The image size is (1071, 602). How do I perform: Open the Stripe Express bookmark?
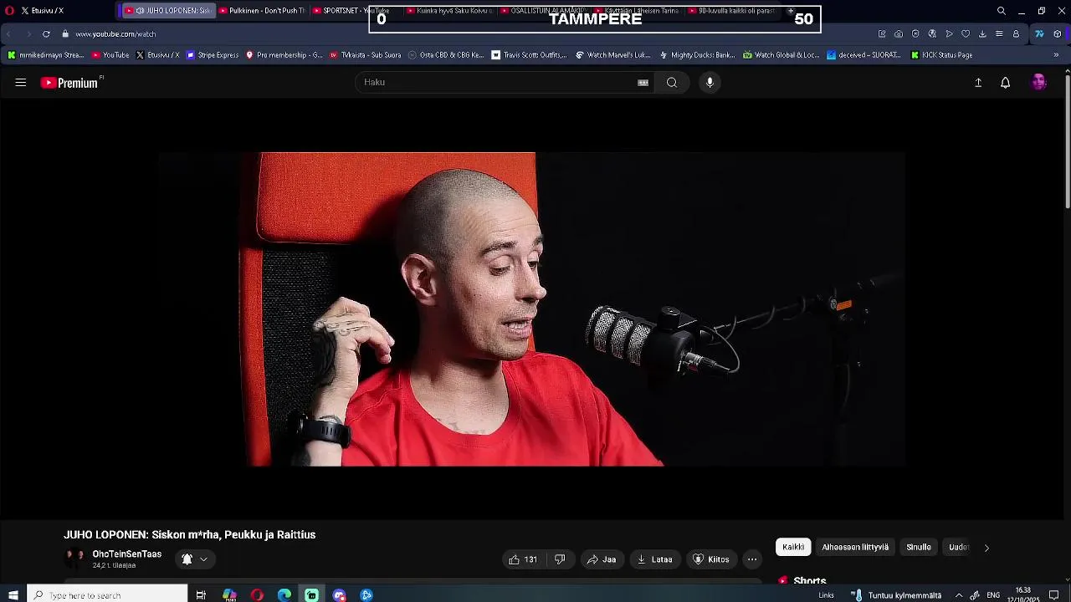click(x=213, y=55)
